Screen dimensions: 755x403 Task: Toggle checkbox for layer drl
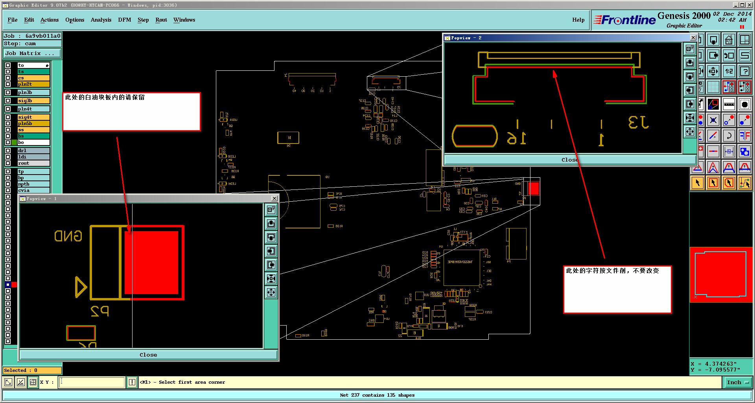8,151
